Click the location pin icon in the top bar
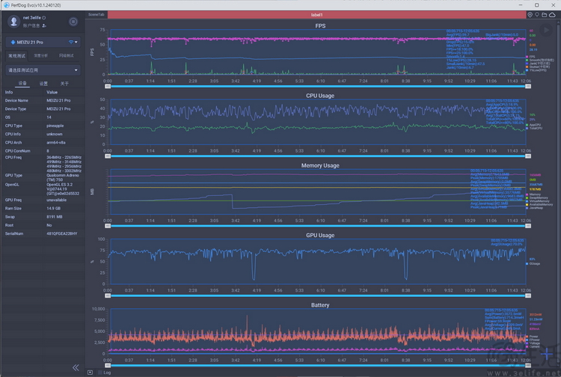The image size is (561, 377). (530, 15)
